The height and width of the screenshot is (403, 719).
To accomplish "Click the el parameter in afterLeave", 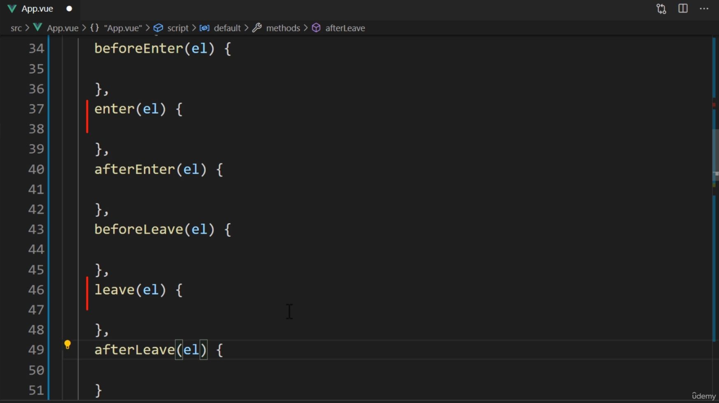I will (191, 350).
